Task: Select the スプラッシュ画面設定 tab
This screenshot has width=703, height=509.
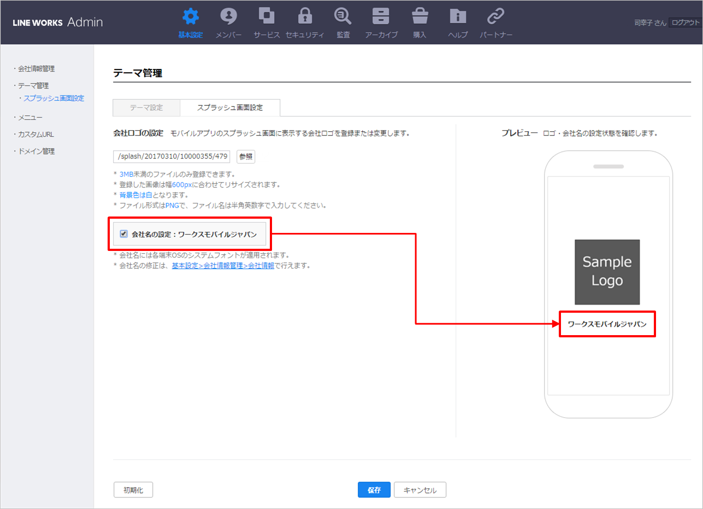Action: (x=230, y=108)
